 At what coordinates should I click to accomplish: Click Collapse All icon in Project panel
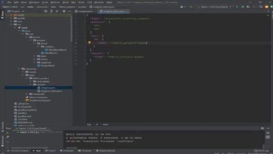(57, 11)
